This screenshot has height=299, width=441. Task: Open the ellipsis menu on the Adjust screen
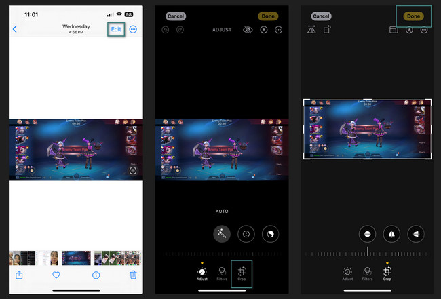278,30
